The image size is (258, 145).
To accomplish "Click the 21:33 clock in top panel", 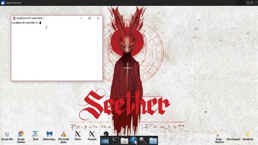I will (x=249, y=3).
